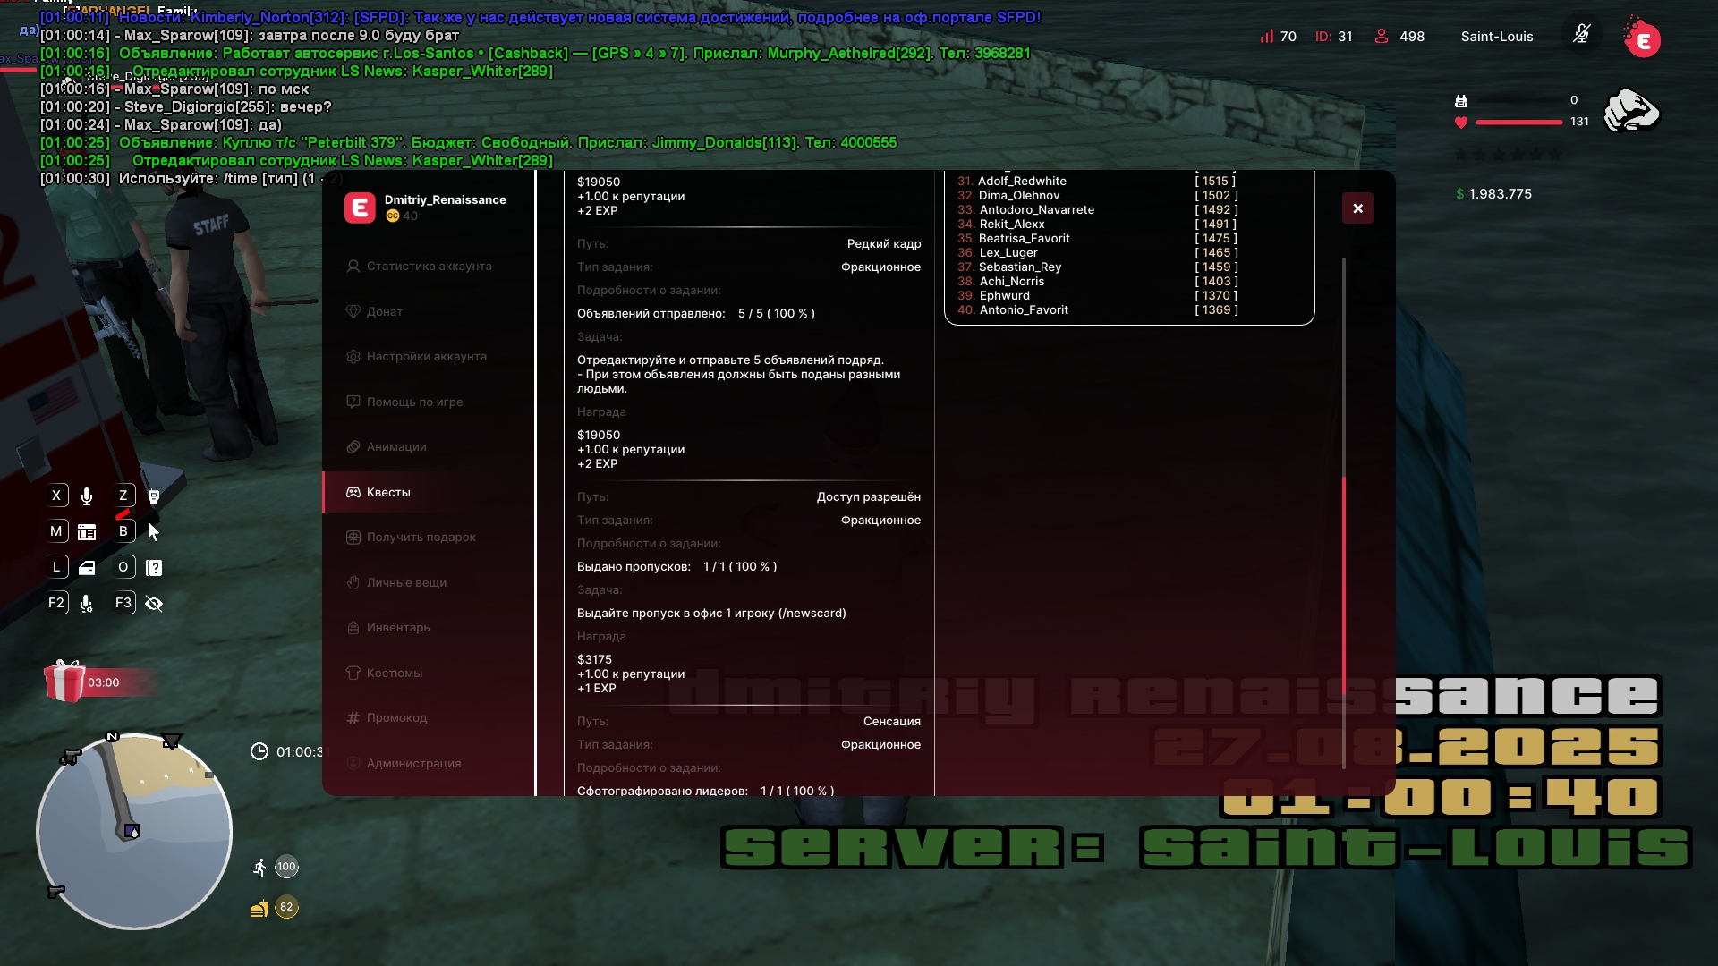The height and width of the screenshot is (966, 1718).
Task: Select the Анимации sidebar icon
Action: point(353,447)
